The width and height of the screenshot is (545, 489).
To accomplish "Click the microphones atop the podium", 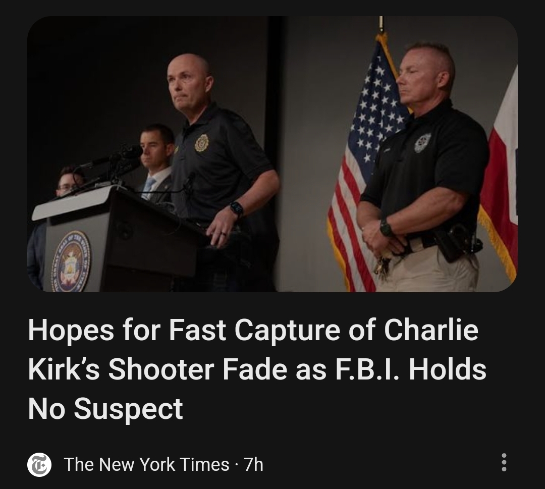I will coord(111,164).
